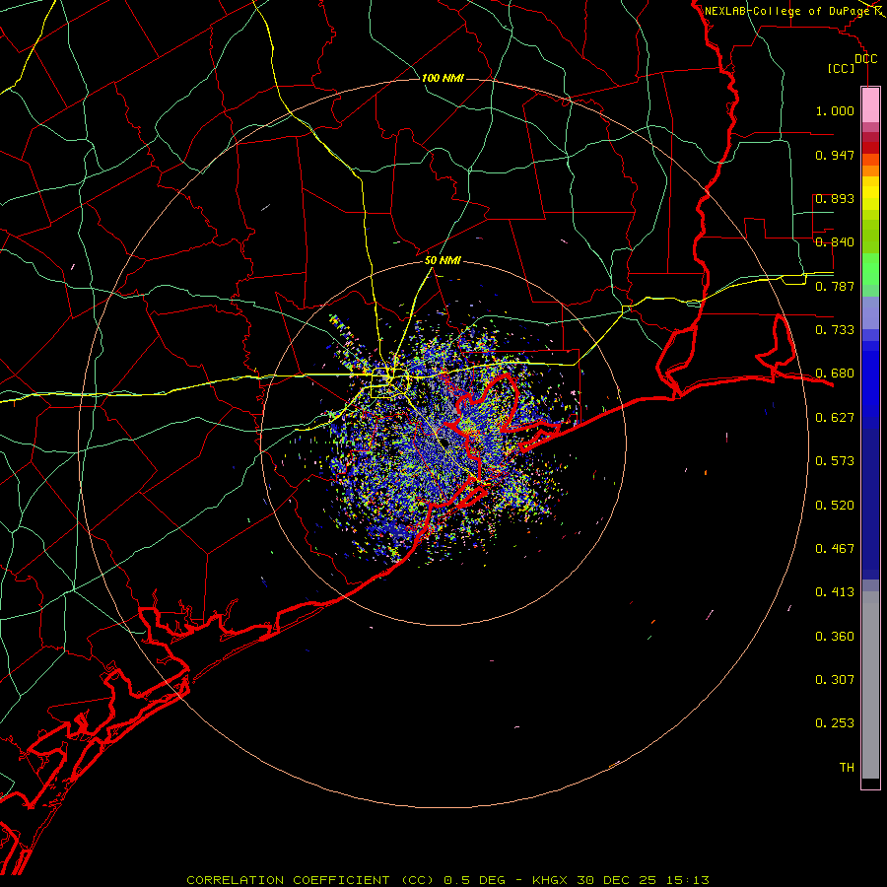Click the 0.413 scale value
887x887 pixels.
coord(835,592)
